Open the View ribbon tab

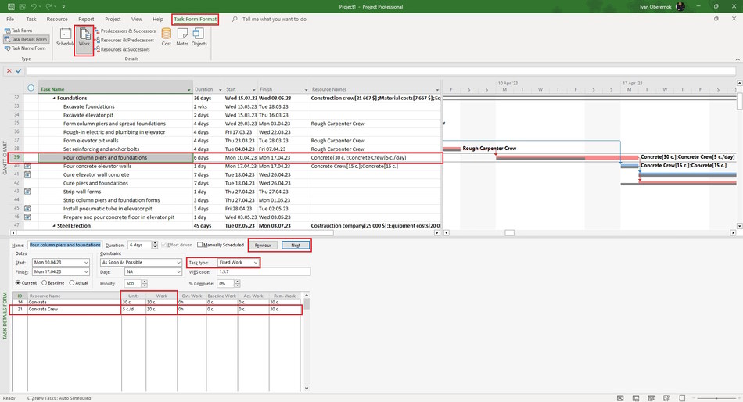pos(136,20)
